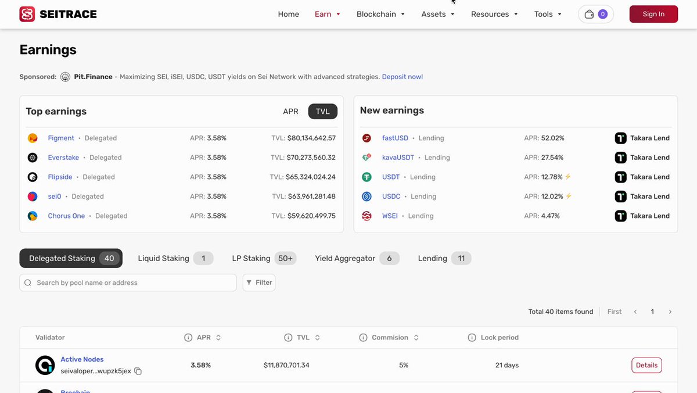This screenshot has height=393, width=697.
Task: Click the search magnifier icon
Action: (28, 283)
